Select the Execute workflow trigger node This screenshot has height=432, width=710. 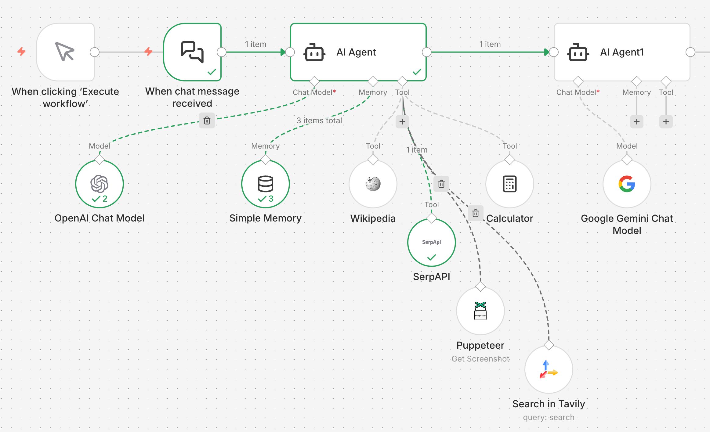point(65,52)
